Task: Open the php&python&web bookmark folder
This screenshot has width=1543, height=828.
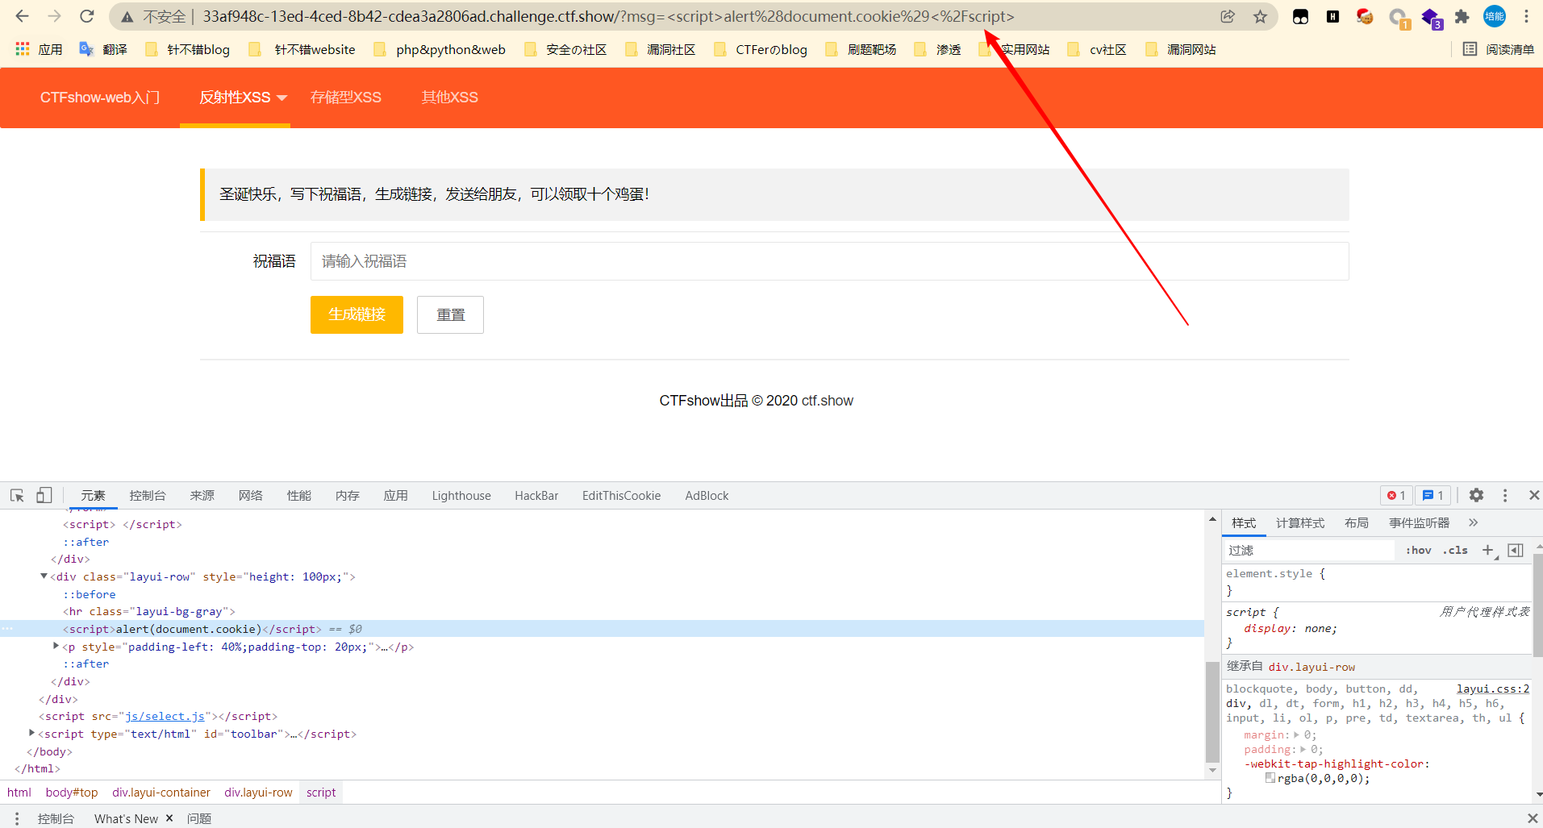Action: 440,49
